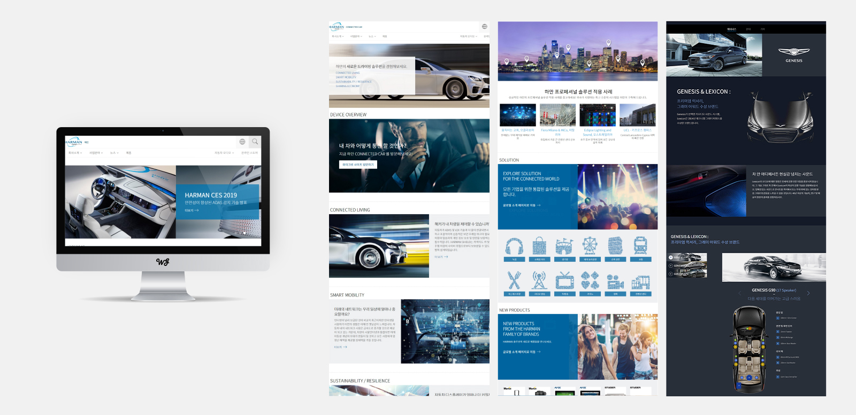
Task: Click the DEVICE OVERVIEW section heading
Action: (x=348, y=115)
